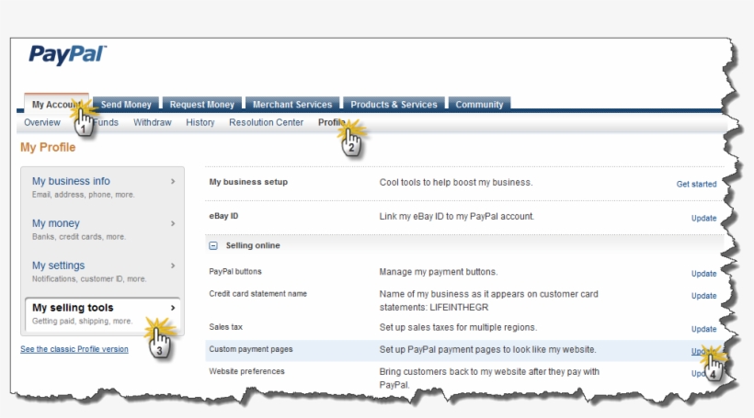Image resolution: width=754 pixels, height=418 pixels.
Task: Open the Request Money tab
Action: coord(202,104)
